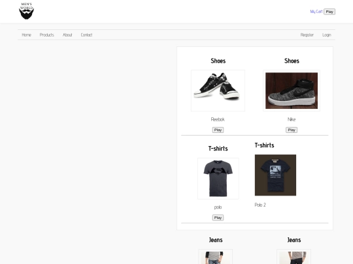Open the Nike shoes thumbnail
The width and height of the screenshot is (353, 264).
tap(292, 91)
